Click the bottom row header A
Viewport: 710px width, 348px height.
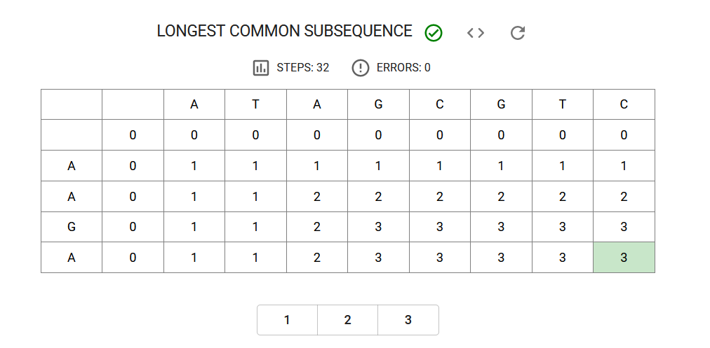(71, 257)
